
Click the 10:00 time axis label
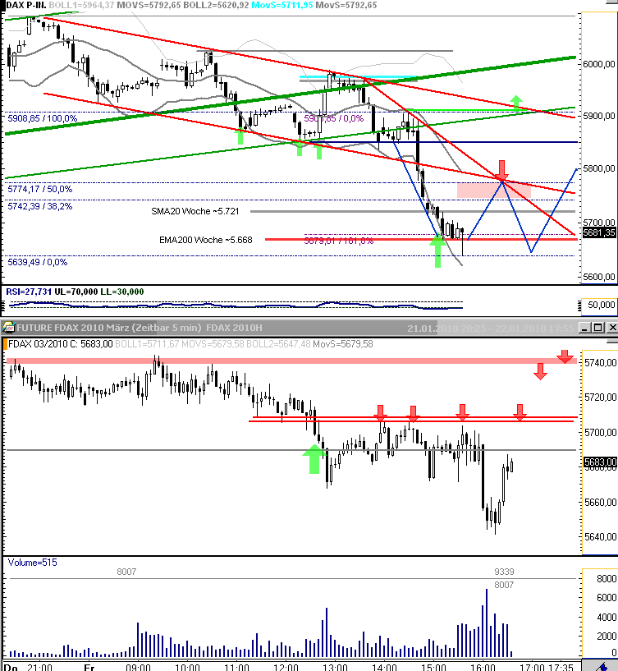pyautogui.click(x=187, y=667)
